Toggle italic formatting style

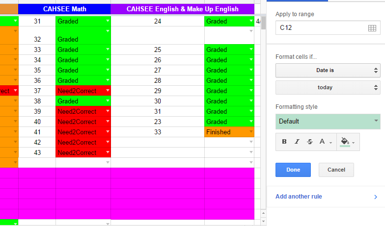(297, 142)
